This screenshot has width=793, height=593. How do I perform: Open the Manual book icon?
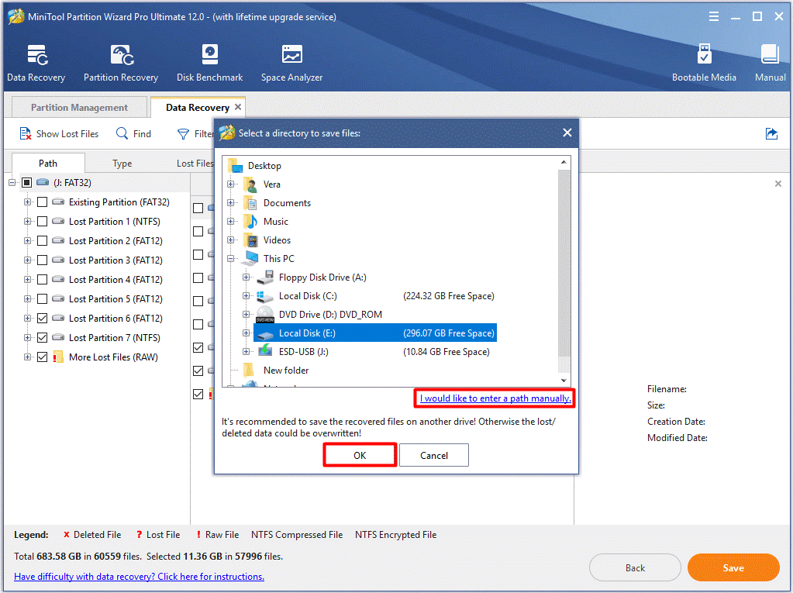(x=770, y=54)
